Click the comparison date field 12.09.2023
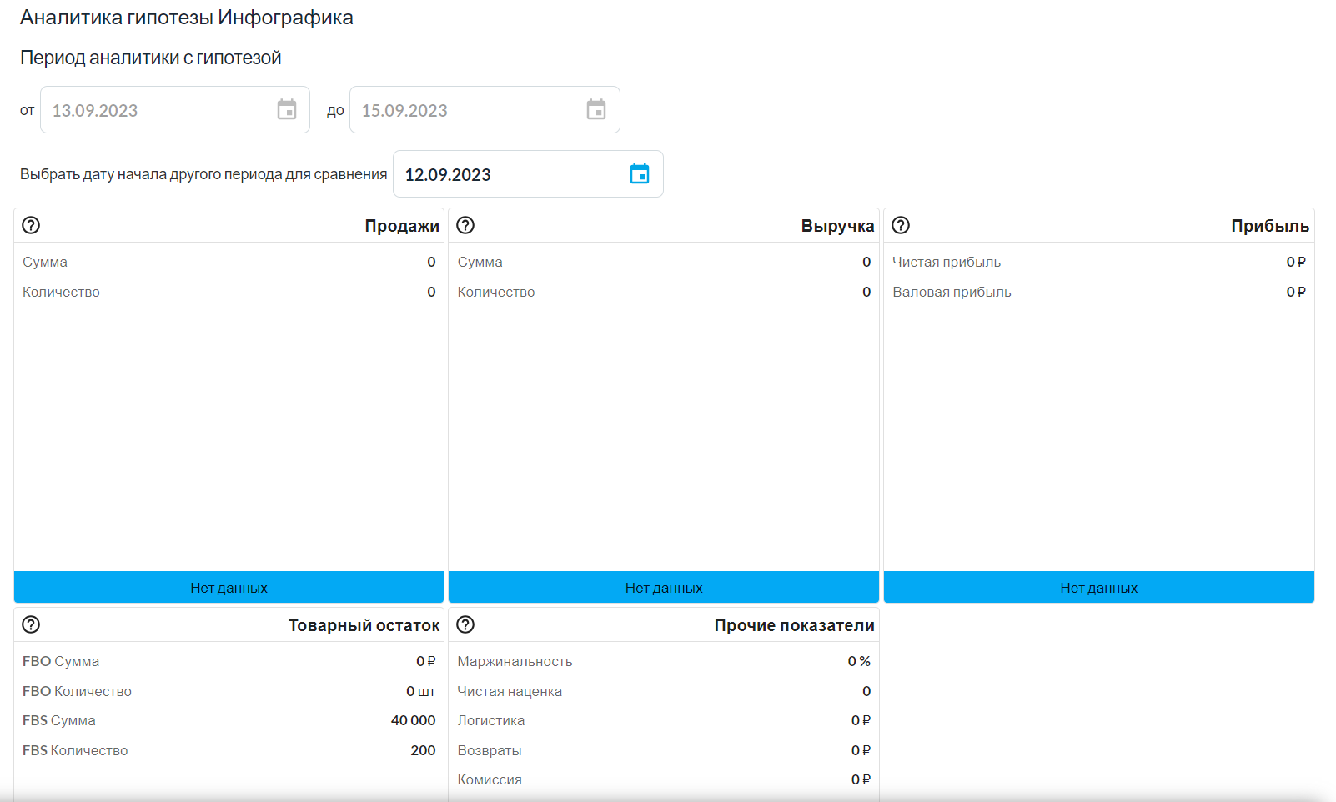 pos(528,174)
